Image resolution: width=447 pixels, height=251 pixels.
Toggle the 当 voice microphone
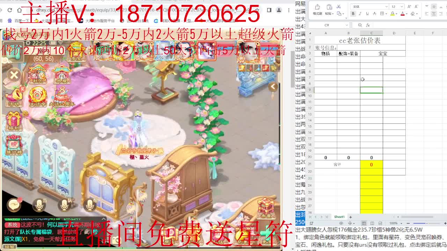pyautogui.click(x=39, y=205)
